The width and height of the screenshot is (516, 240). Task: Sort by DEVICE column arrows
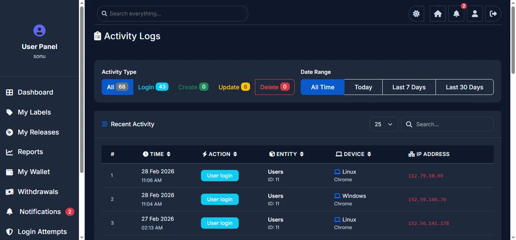(x=369, y=154)
